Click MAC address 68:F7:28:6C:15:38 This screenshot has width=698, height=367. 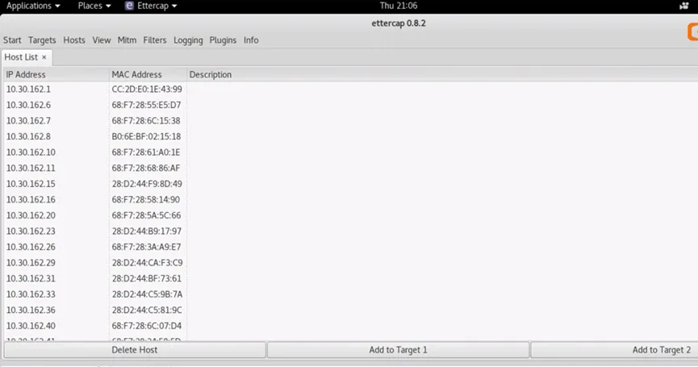point(146,120)
